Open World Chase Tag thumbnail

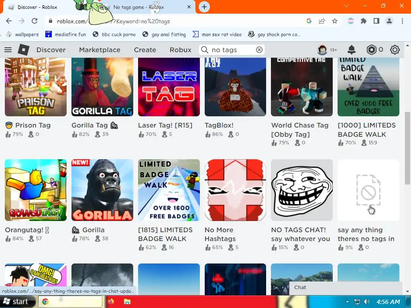click(x=302, y=87)
